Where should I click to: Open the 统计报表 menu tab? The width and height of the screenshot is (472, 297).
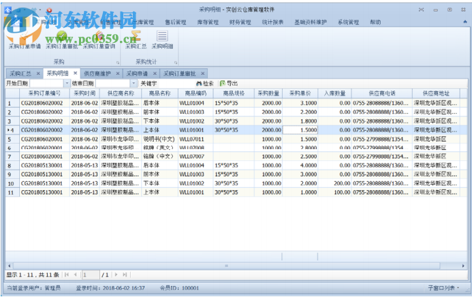272,22
